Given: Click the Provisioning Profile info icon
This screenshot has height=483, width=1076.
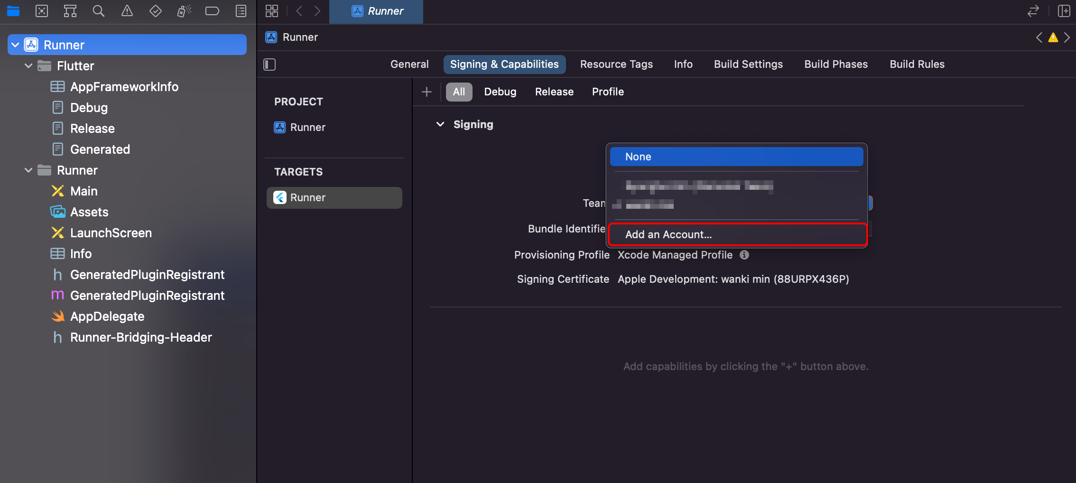Looking at the screenshot, I should (x=744, y=255).
